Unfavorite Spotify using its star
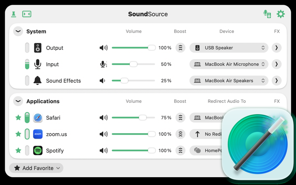Viewport: 296px width, 185px height. click(18, 151)
